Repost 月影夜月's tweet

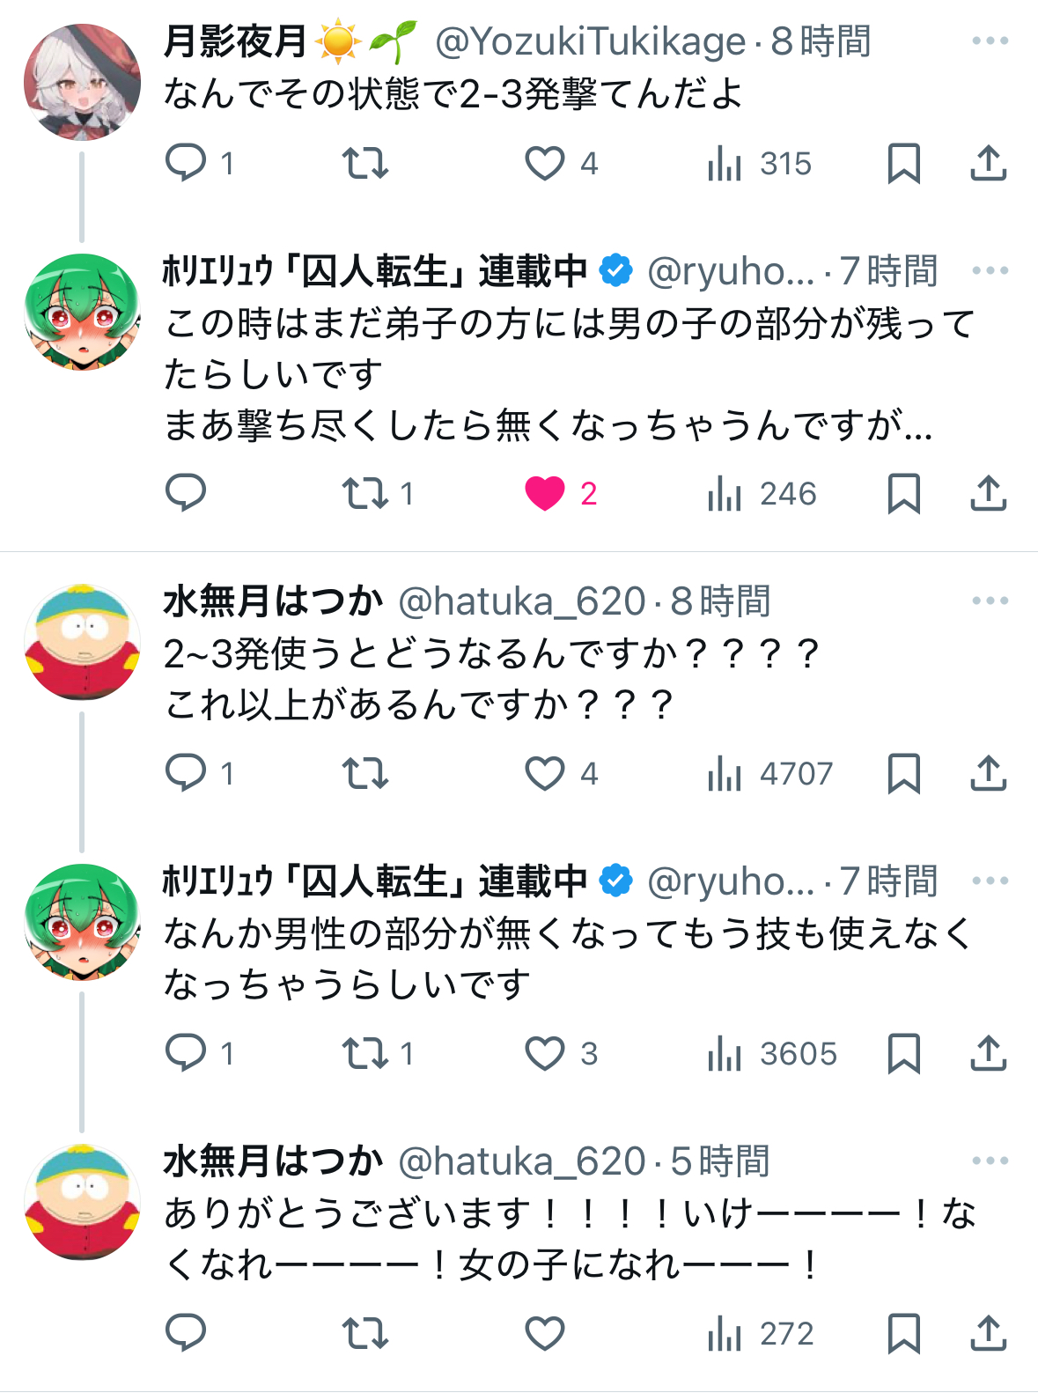point(364,163)
